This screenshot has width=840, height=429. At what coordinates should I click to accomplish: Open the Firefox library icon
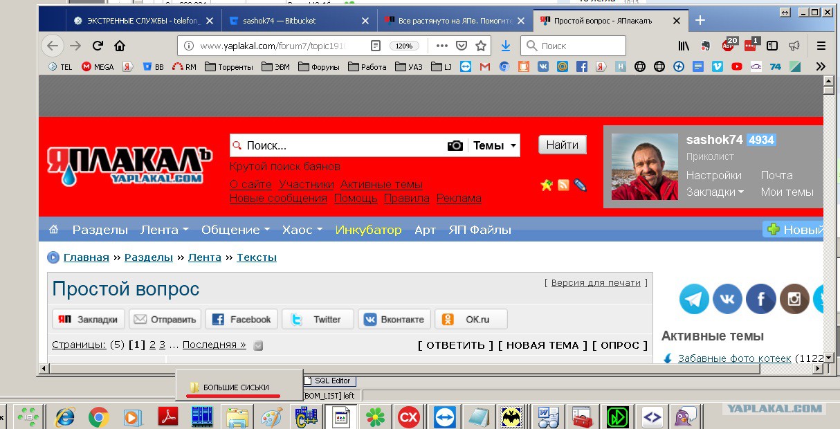point(684,46)
